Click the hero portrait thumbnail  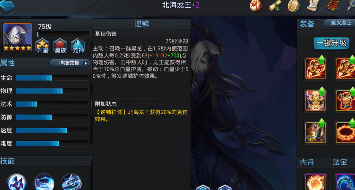18,37
